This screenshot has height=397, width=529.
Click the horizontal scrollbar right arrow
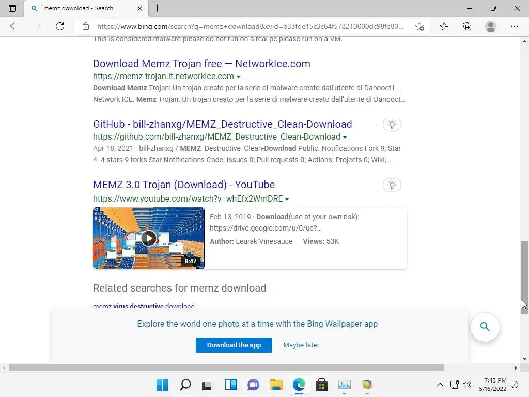pos(516,368)
